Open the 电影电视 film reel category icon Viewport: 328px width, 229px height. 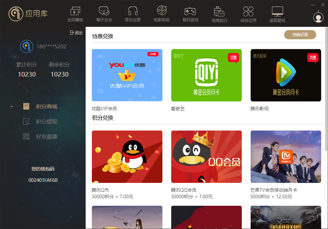[x=162, y=10]
